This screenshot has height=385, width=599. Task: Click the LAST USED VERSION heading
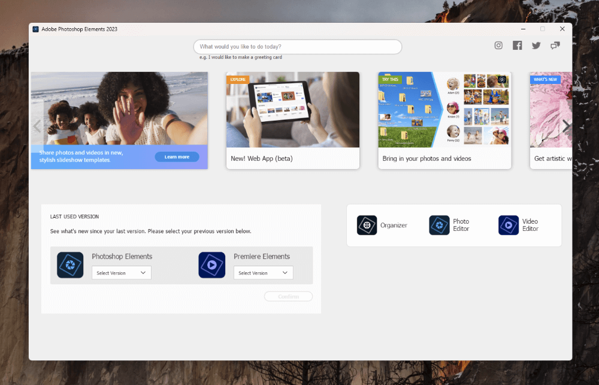[74, 216]
